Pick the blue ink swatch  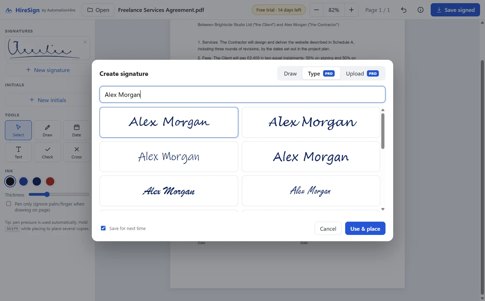click(23, 181)
